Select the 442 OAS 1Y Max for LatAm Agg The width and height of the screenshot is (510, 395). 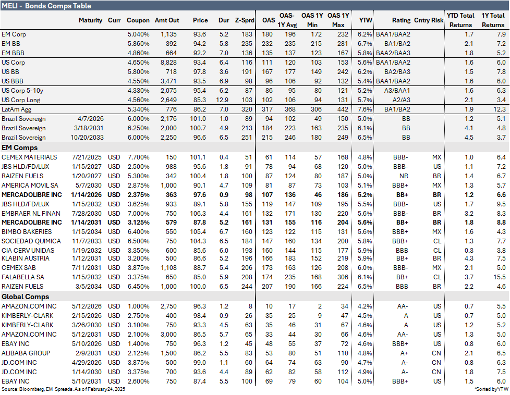click(x=343, y=109)
